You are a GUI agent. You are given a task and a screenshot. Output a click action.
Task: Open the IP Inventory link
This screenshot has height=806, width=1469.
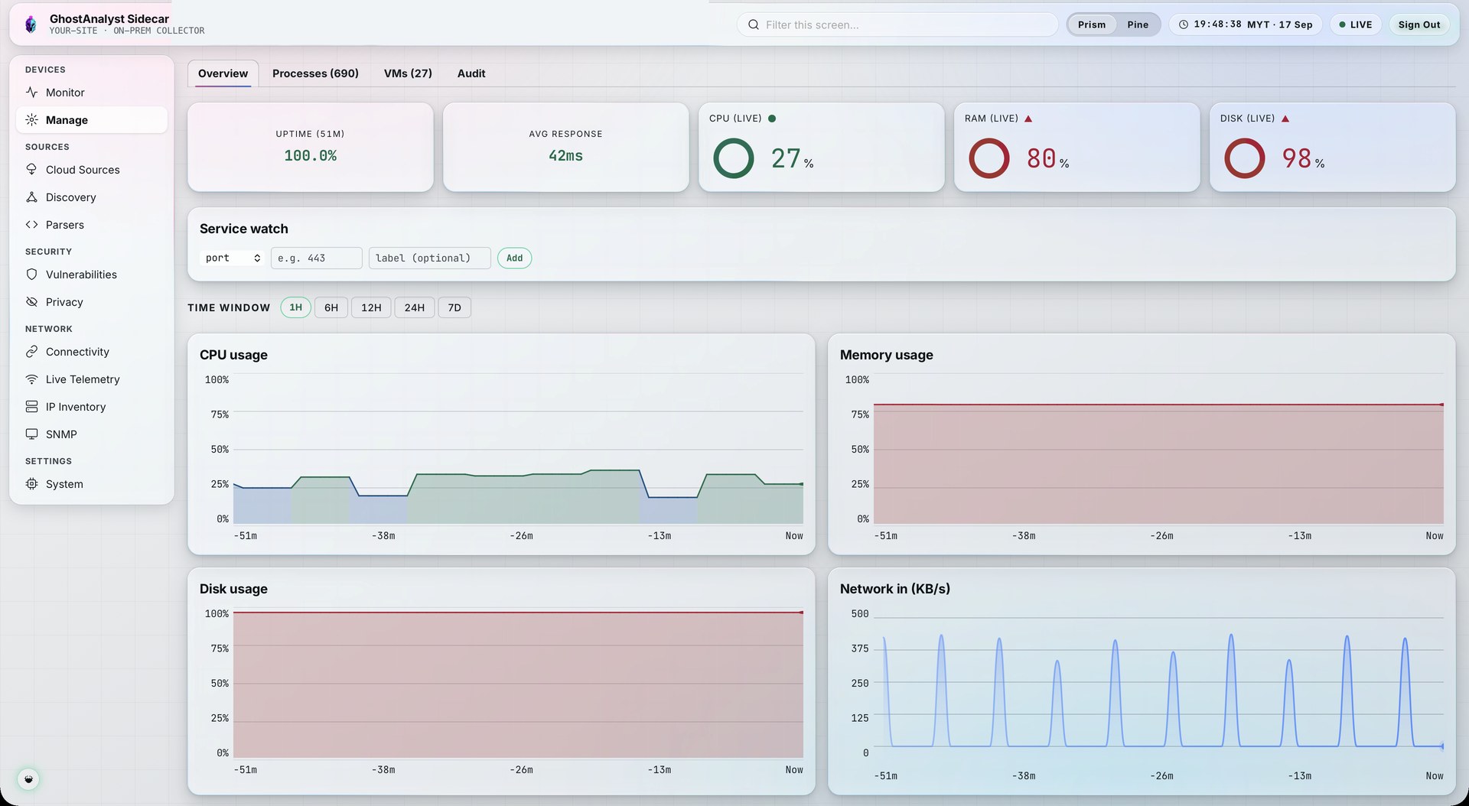pyautogui.click(x=92, y=407)
